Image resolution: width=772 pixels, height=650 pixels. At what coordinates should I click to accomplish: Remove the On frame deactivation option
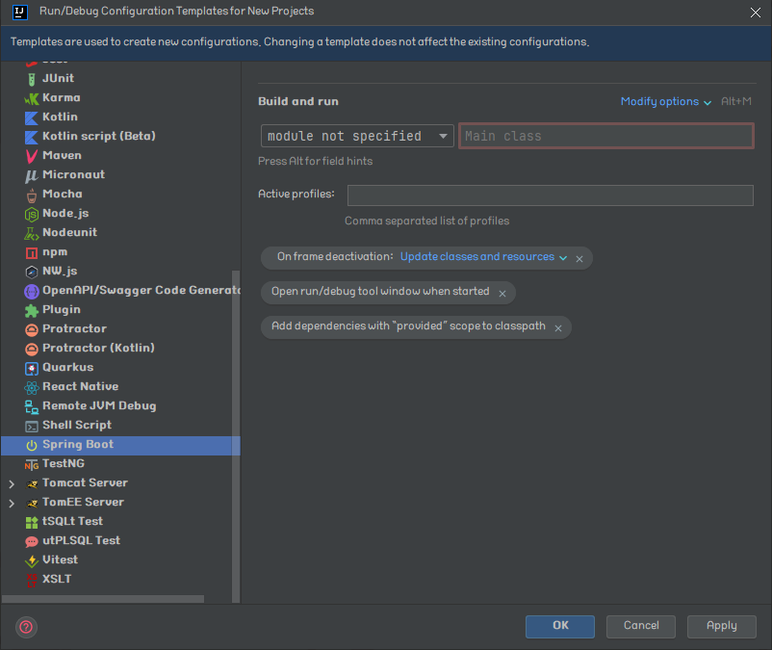point(579,259)
